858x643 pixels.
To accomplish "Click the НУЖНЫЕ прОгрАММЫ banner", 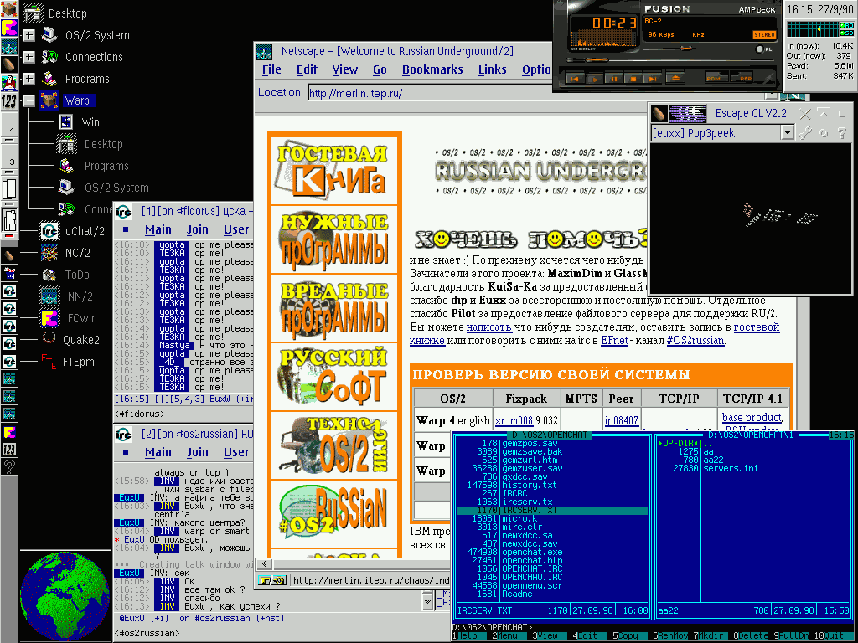I will pyautogui.click(x=333, y=239).
